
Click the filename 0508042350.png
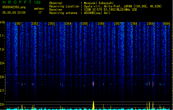coord(14,7)
